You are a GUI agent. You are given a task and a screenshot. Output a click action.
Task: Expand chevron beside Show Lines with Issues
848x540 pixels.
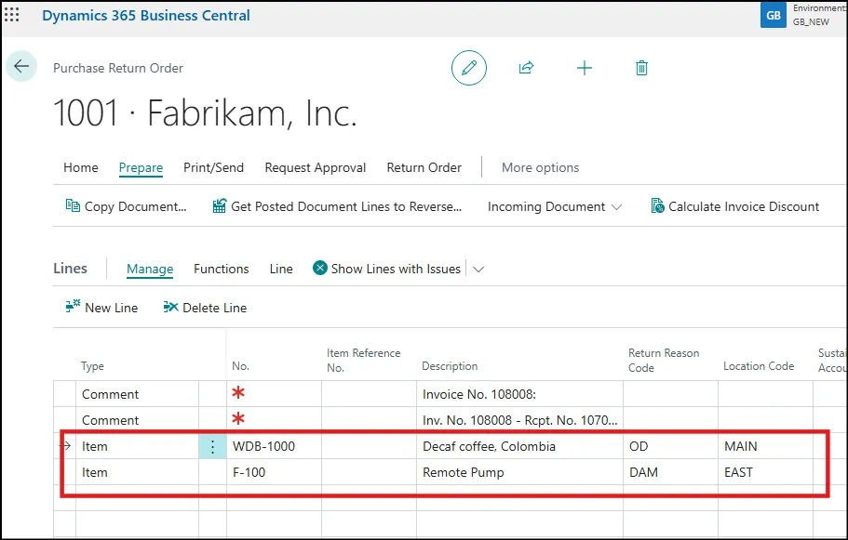click(478, 269)
